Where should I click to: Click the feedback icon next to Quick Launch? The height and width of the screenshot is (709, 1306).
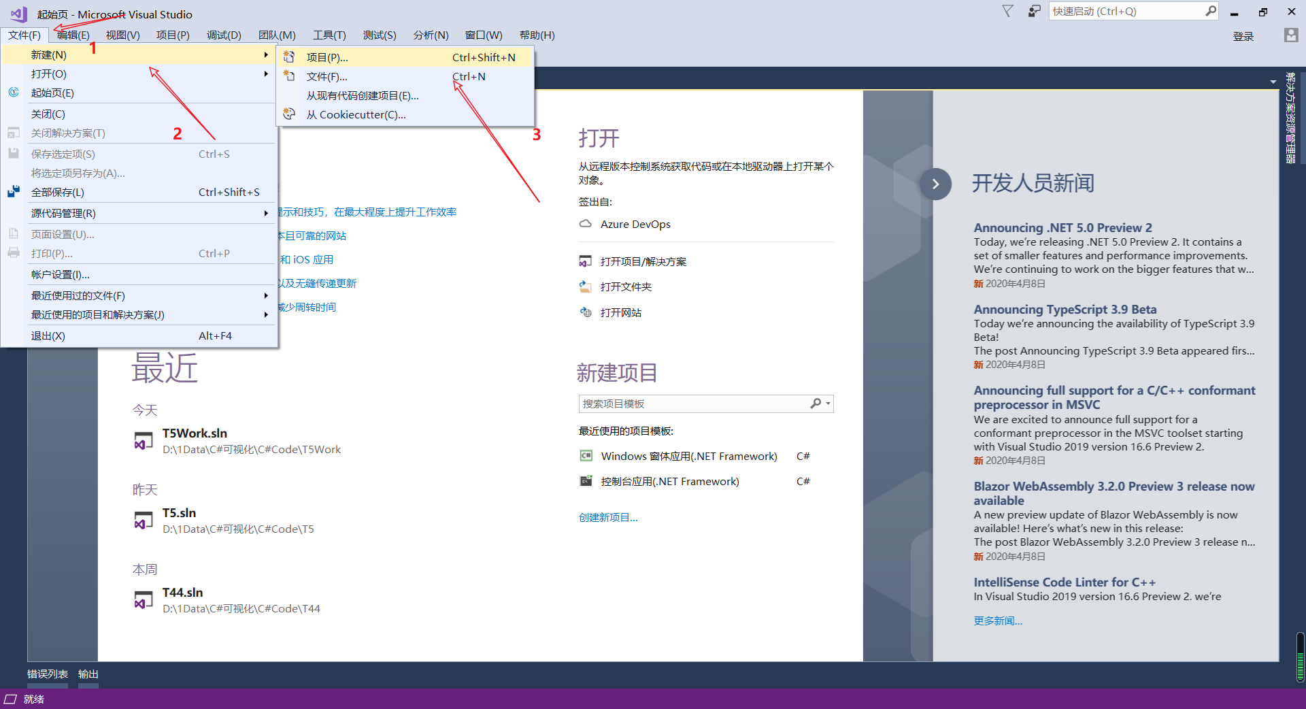(x=1034, y=11)
